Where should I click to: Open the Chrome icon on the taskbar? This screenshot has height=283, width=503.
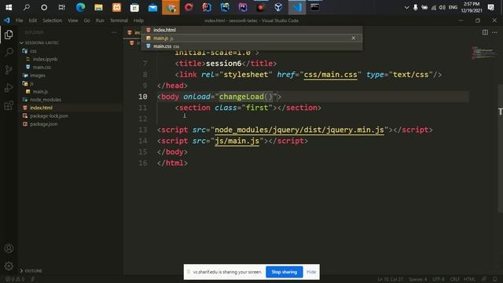(171, 7)
